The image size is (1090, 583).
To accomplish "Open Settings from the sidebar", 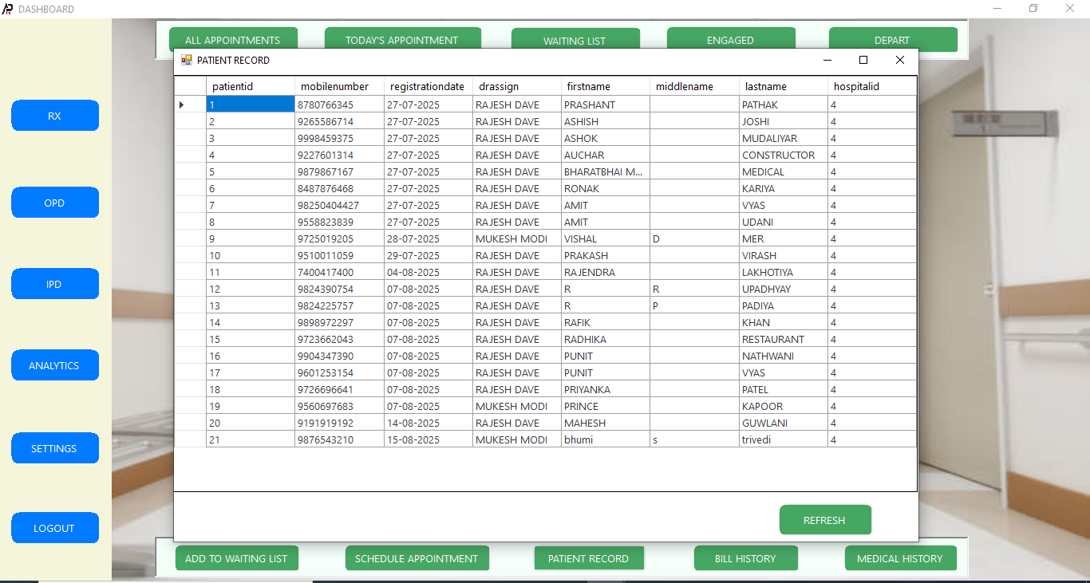I will (54, 448).
